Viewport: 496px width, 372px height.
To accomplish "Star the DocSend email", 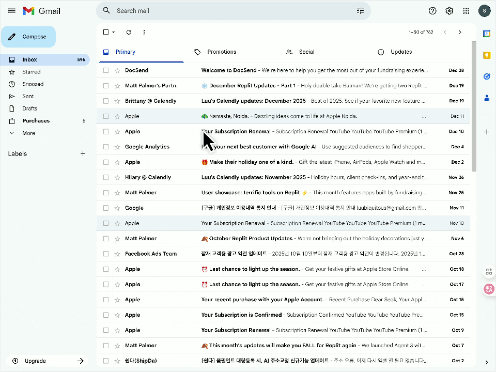I will (117, 70).
